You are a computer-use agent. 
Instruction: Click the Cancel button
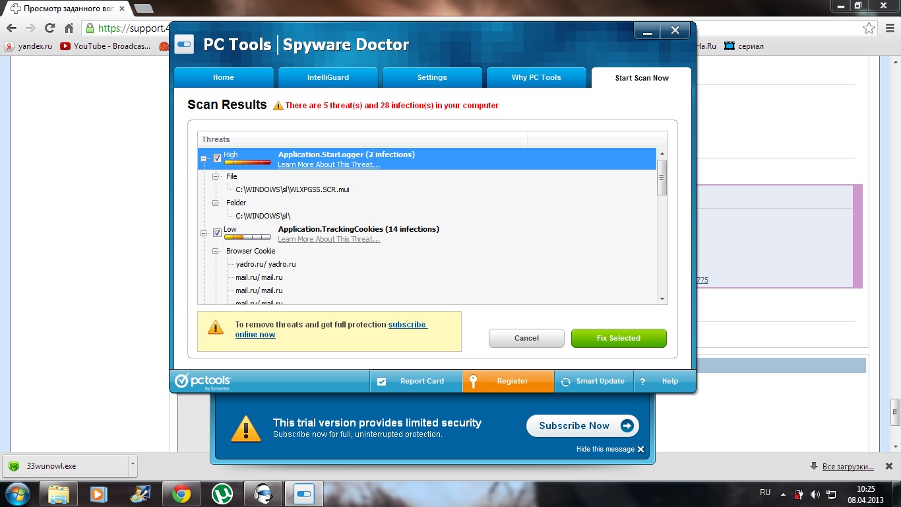(526, 338)
